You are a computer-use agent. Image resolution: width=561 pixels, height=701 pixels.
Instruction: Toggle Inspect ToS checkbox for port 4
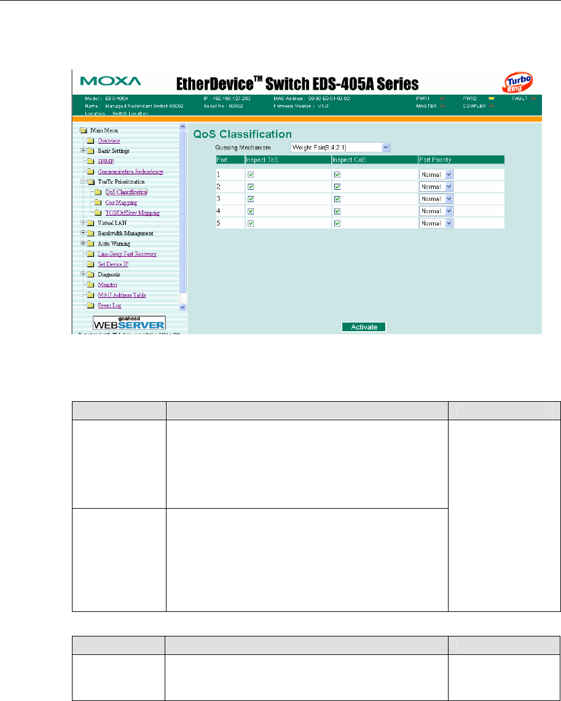(251, 211)
